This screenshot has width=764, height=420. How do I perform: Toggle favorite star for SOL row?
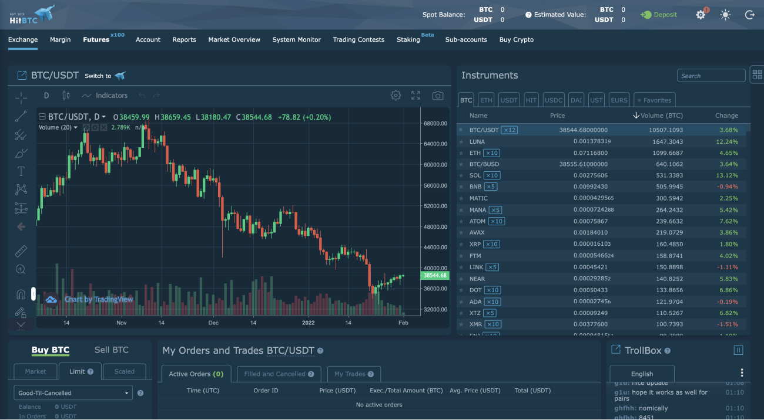(x=461, y=175)
